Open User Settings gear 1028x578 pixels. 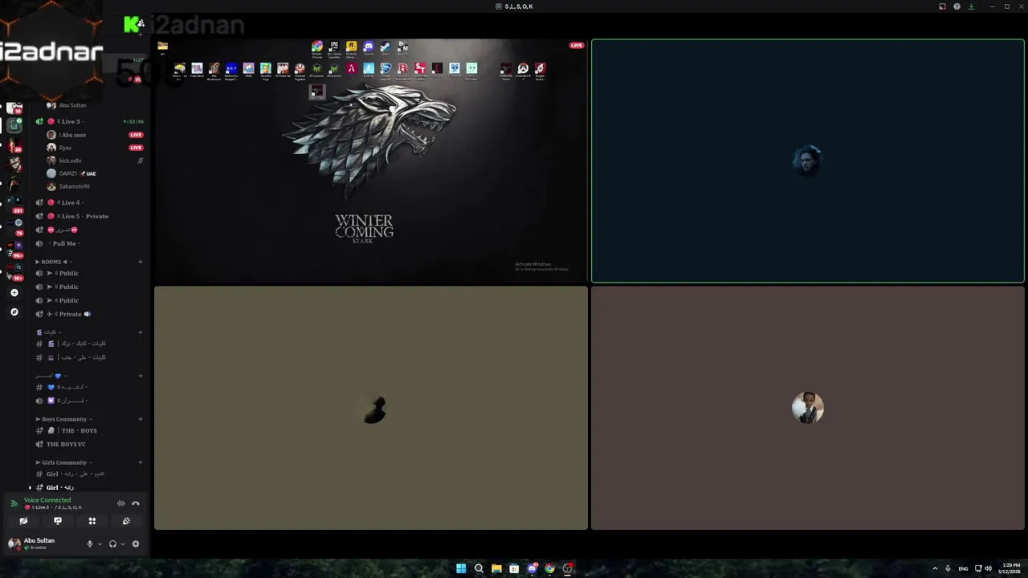point(136,543)
